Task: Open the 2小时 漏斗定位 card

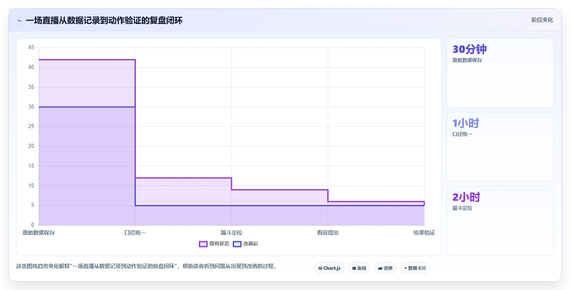Action: point(500,221)
